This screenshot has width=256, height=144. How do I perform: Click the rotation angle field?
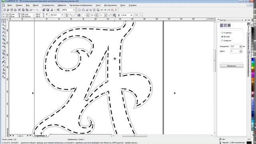[x=57, y=15]
